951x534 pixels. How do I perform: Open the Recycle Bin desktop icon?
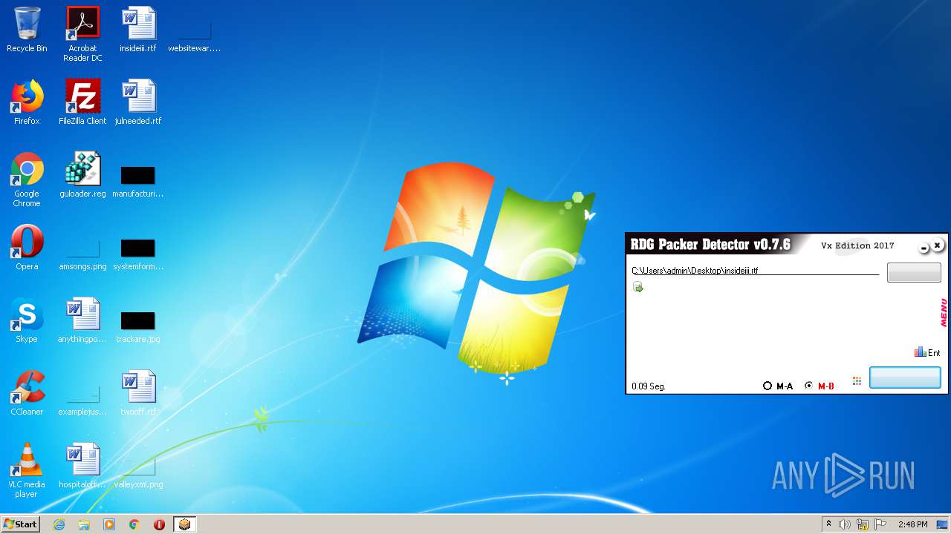pyautogui.click(x=27, y=30)
